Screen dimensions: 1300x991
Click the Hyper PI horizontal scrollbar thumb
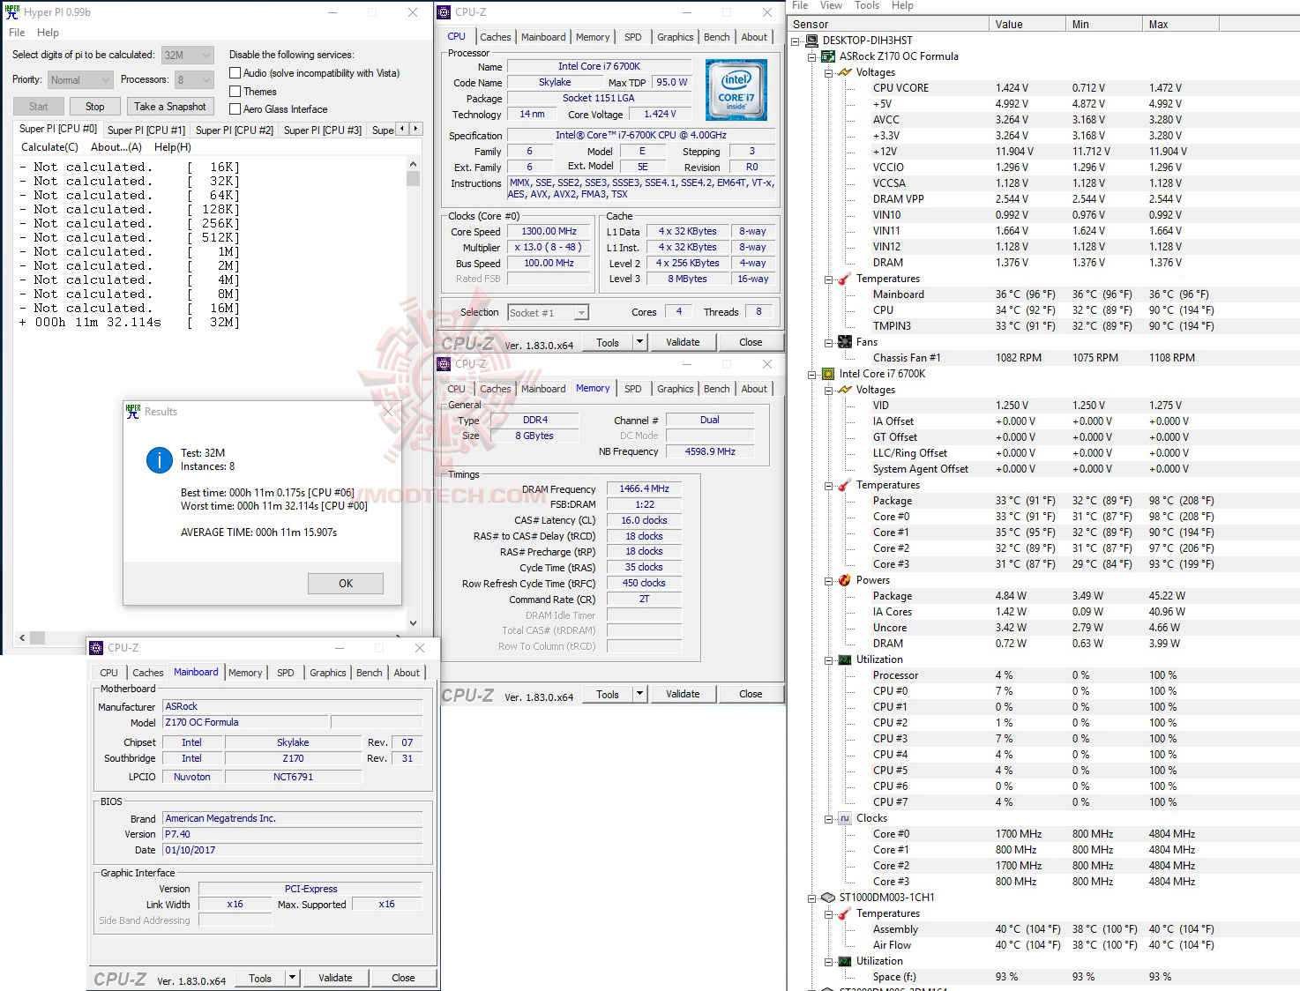pyautogui.click(x=37, y=637)
